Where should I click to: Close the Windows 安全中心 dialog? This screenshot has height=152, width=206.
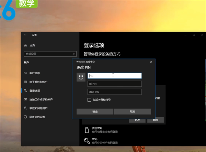pyautogui.click(x=151, y=62)
